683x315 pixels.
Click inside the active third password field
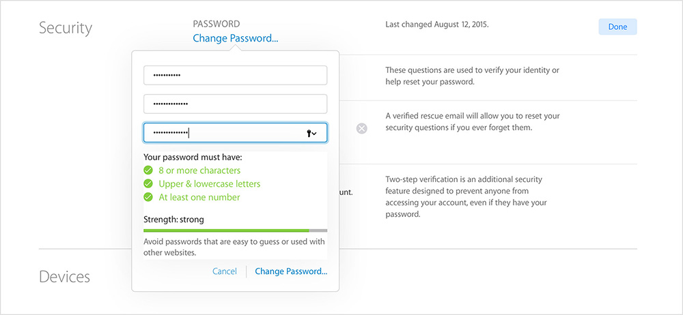click(x=225, y=133)
